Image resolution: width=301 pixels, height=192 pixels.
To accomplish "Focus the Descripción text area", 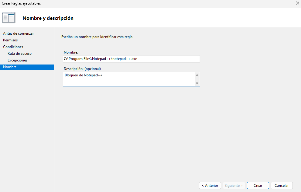I will [129, 79].
